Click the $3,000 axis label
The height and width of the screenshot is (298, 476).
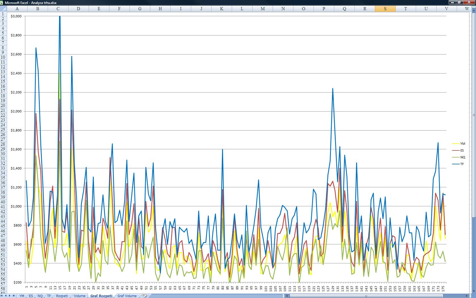tap(16, 16)
